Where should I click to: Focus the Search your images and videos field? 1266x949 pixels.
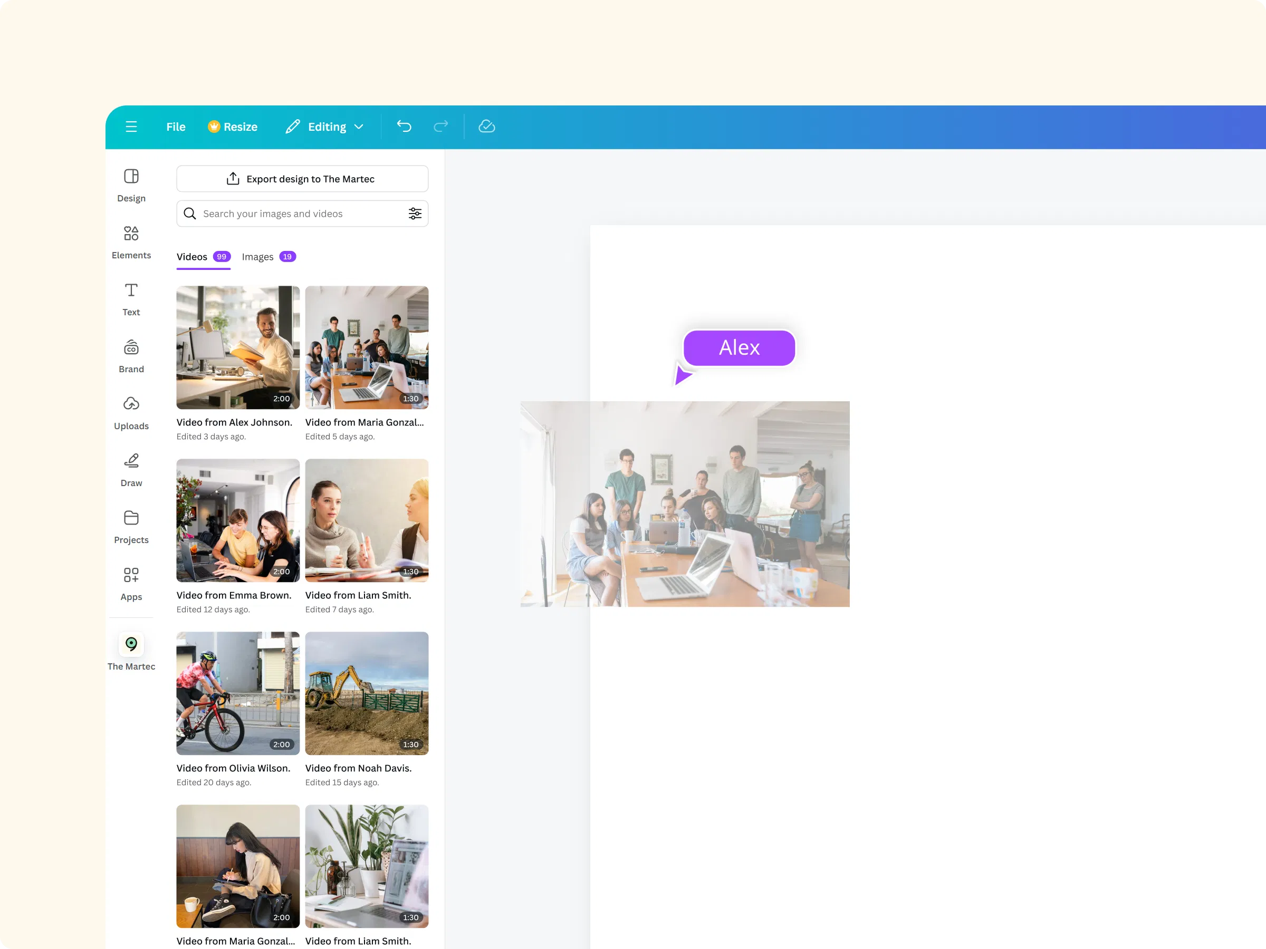[302, 214]
